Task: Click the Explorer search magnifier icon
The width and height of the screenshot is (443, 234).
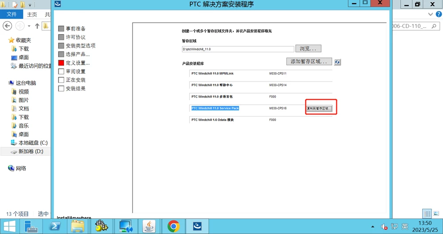Action: click(x=434, y=26)
